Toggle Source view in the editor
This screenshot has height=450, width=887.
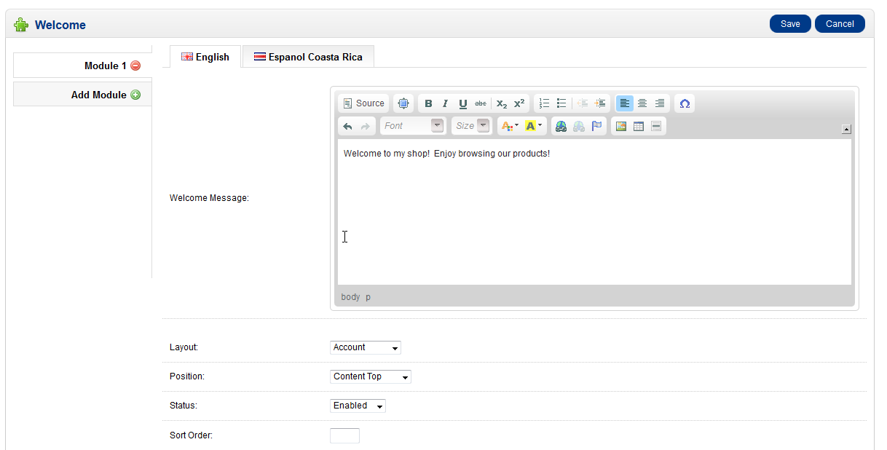click(363, 103)
